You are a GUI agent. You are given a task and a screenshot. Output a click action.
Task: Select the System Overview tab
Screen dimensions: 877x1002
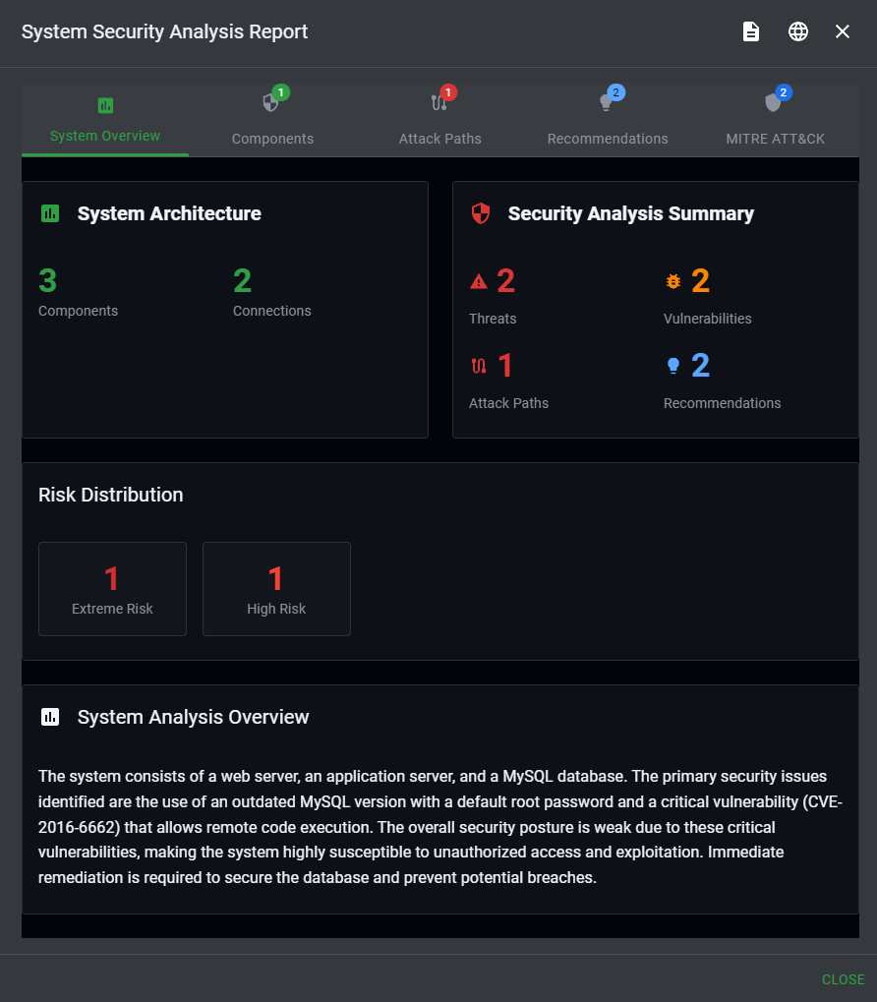[105, 120]
